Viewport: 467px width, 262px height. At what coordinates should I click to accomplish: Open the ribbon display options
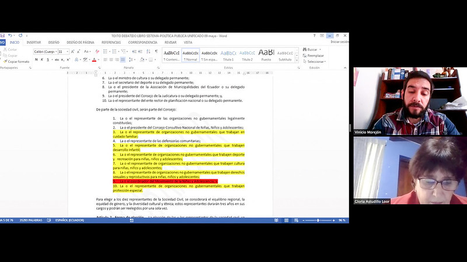(322, 36)
